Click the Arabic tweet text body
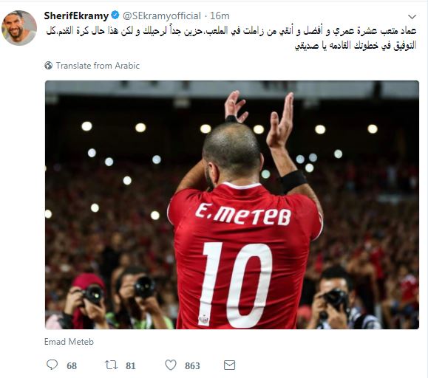 coord(231,38)
